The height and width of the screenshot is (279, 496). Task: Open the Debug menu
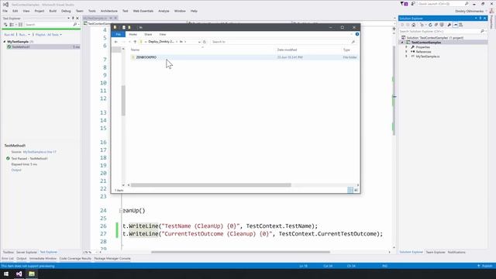[66, 11]
